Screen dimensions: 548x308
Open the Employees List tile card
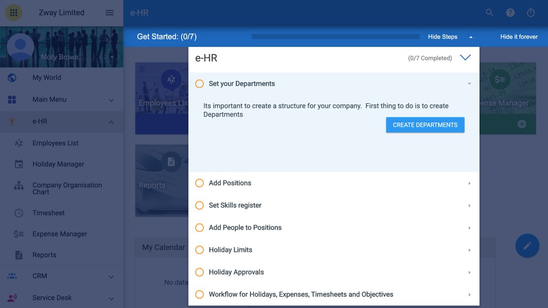point(162,98)
